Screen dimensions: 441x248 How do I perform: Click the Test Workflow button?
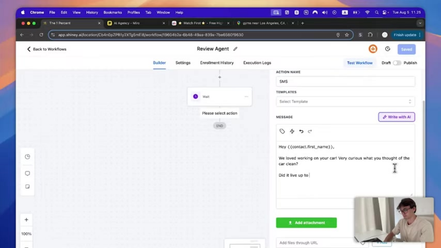(360, 63)
